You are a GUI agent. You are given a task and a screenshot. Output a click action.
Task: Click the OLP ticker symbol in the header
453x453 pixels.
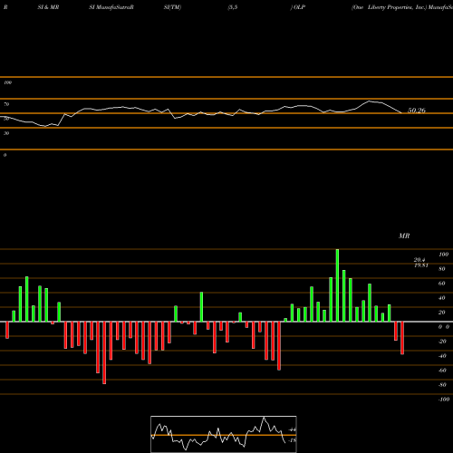[x=299, y=7]
